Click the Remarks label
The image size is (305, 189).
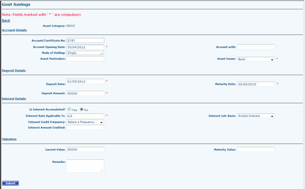[x=59, y=162]
